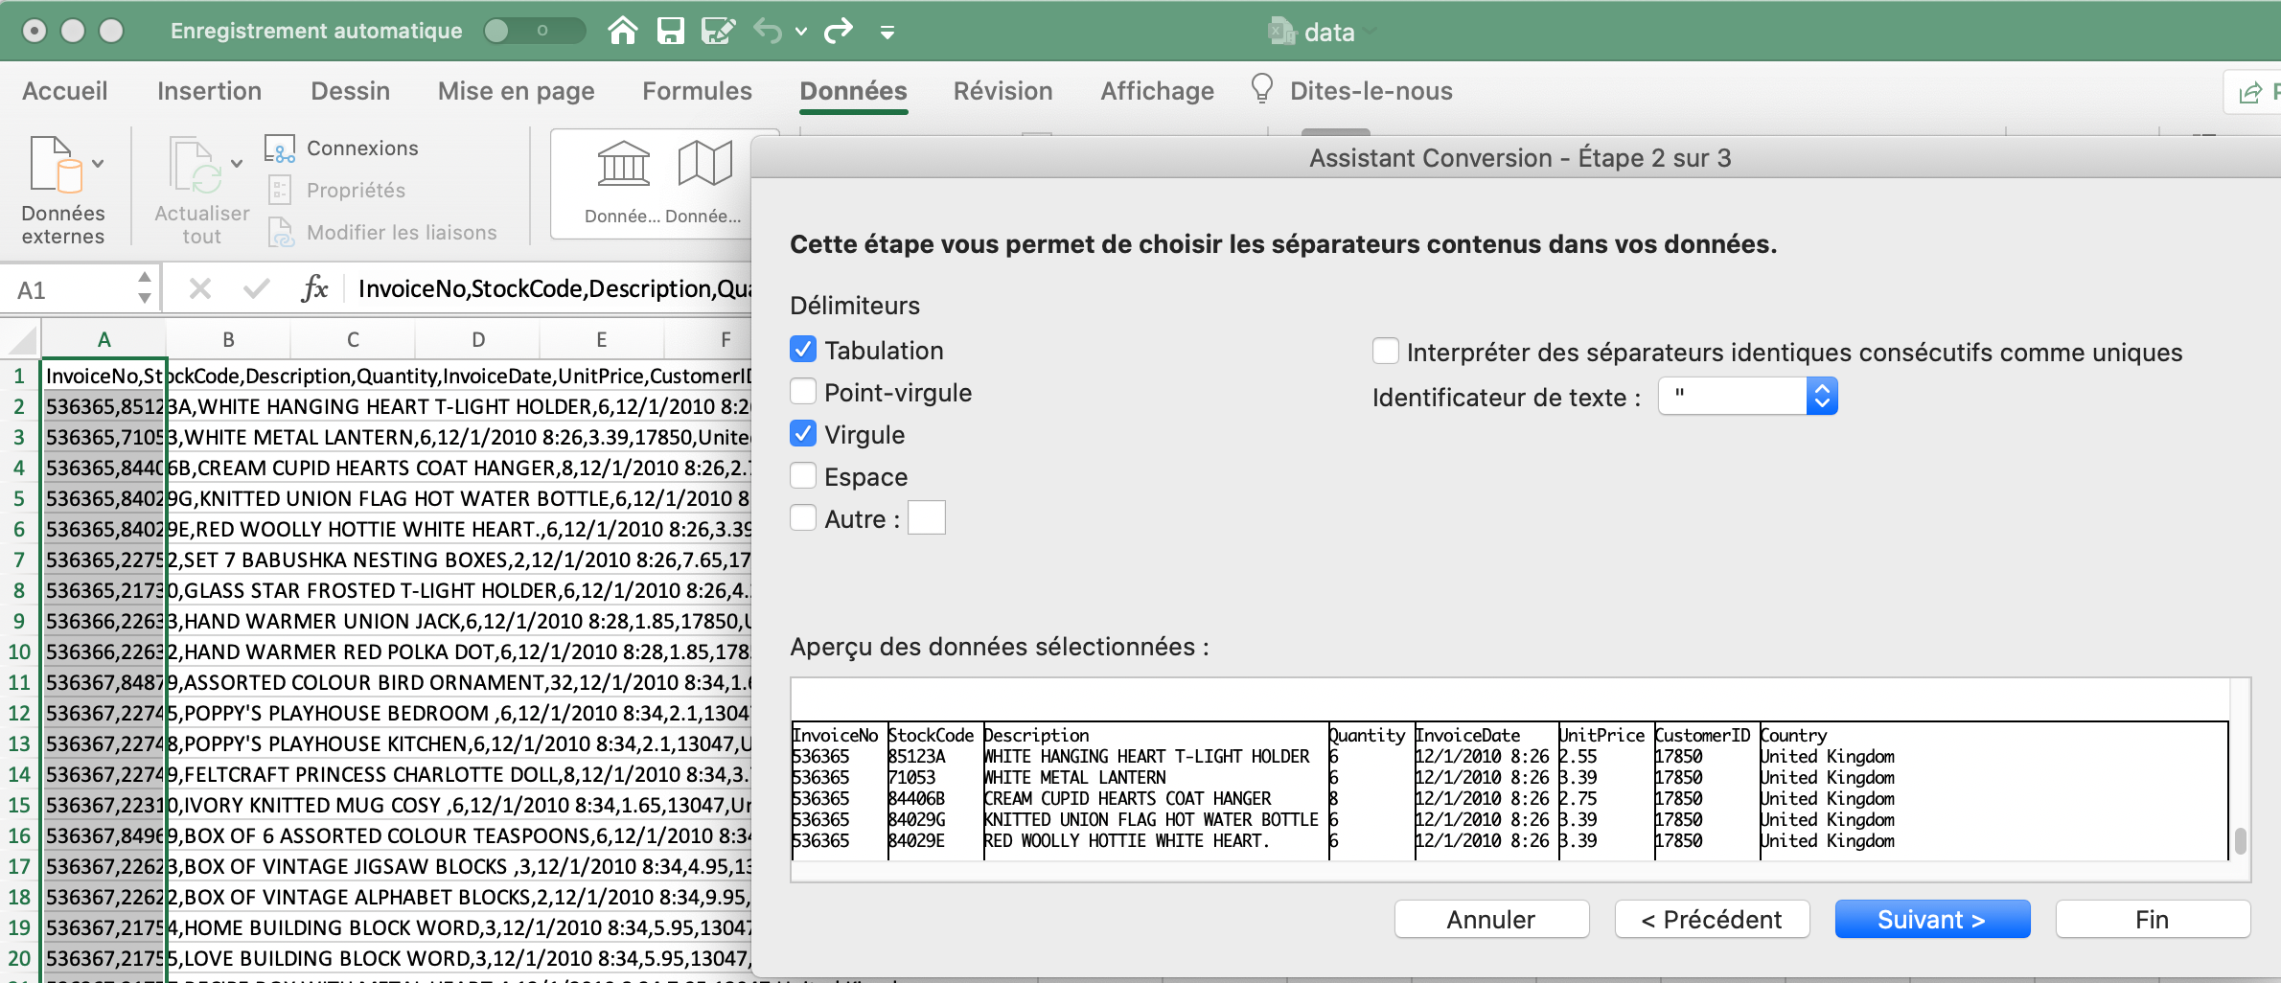Click in the formula bar text
Screen dimensions: 2281x983
pyautogui.click(x=554, y=288)
